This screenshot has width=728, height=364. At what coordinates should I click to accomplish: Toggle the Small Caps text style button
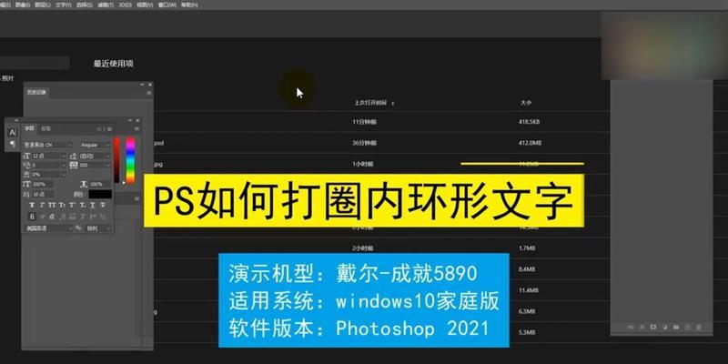(x=62, y=206)
